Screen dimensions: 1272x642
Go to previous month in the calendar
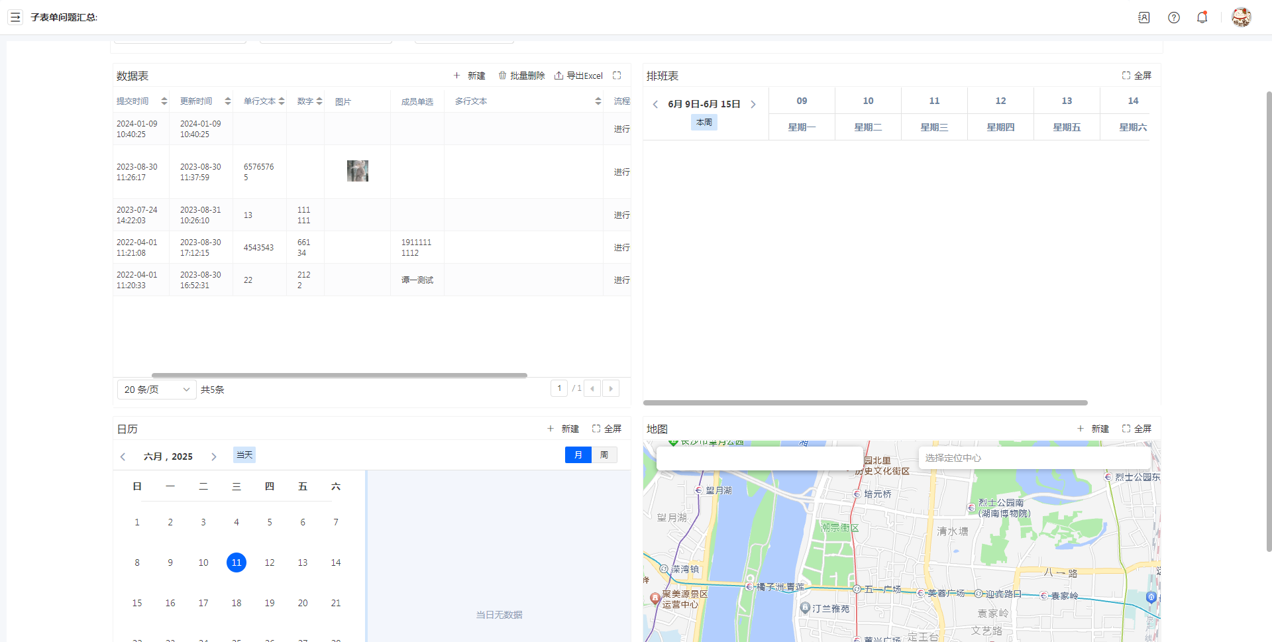tap(123, 456)
